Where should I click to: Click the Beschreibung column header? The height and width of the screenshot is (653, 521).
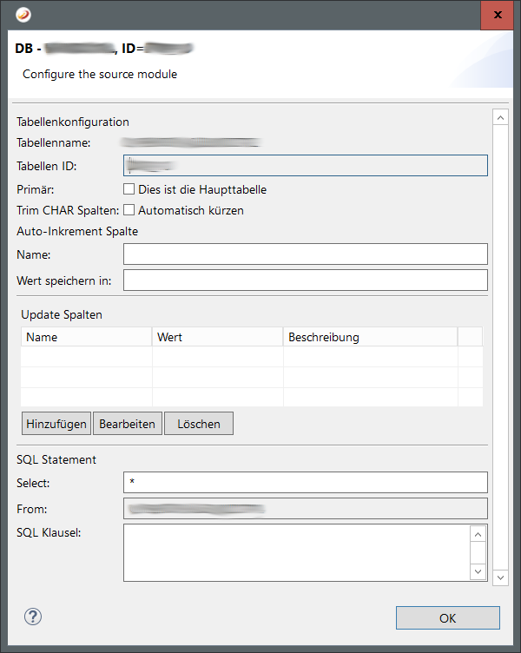tap(369, 337)
